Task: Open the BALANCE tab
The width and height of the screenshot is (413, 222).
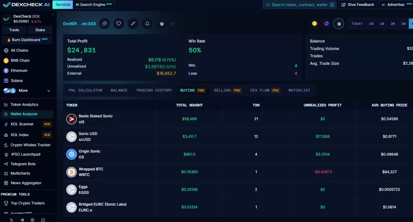Action: tap(119, 90)
